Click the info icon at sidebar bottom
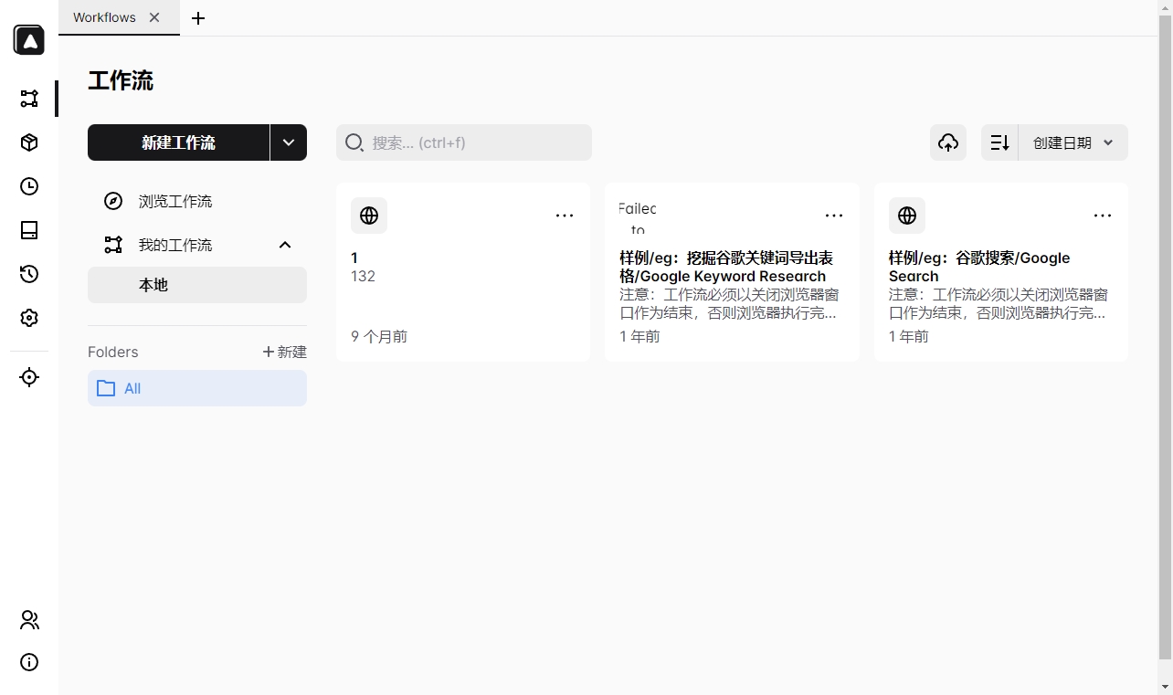This screenshot has height=695, width=1173. point(28,662)
